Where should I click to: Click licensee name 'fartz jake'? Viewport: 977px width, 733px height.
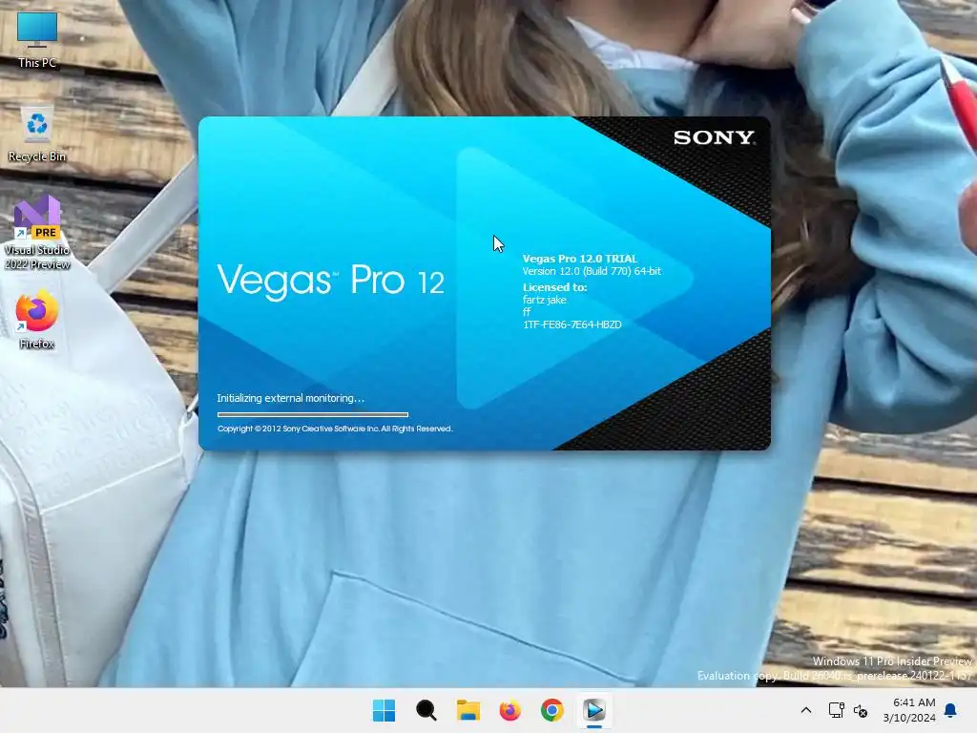click(544, 300)
